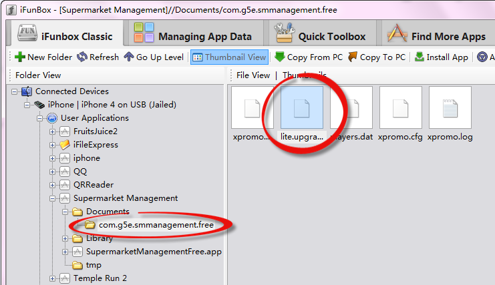
Task: Select Connected Devices in tree
Action: 72,91
